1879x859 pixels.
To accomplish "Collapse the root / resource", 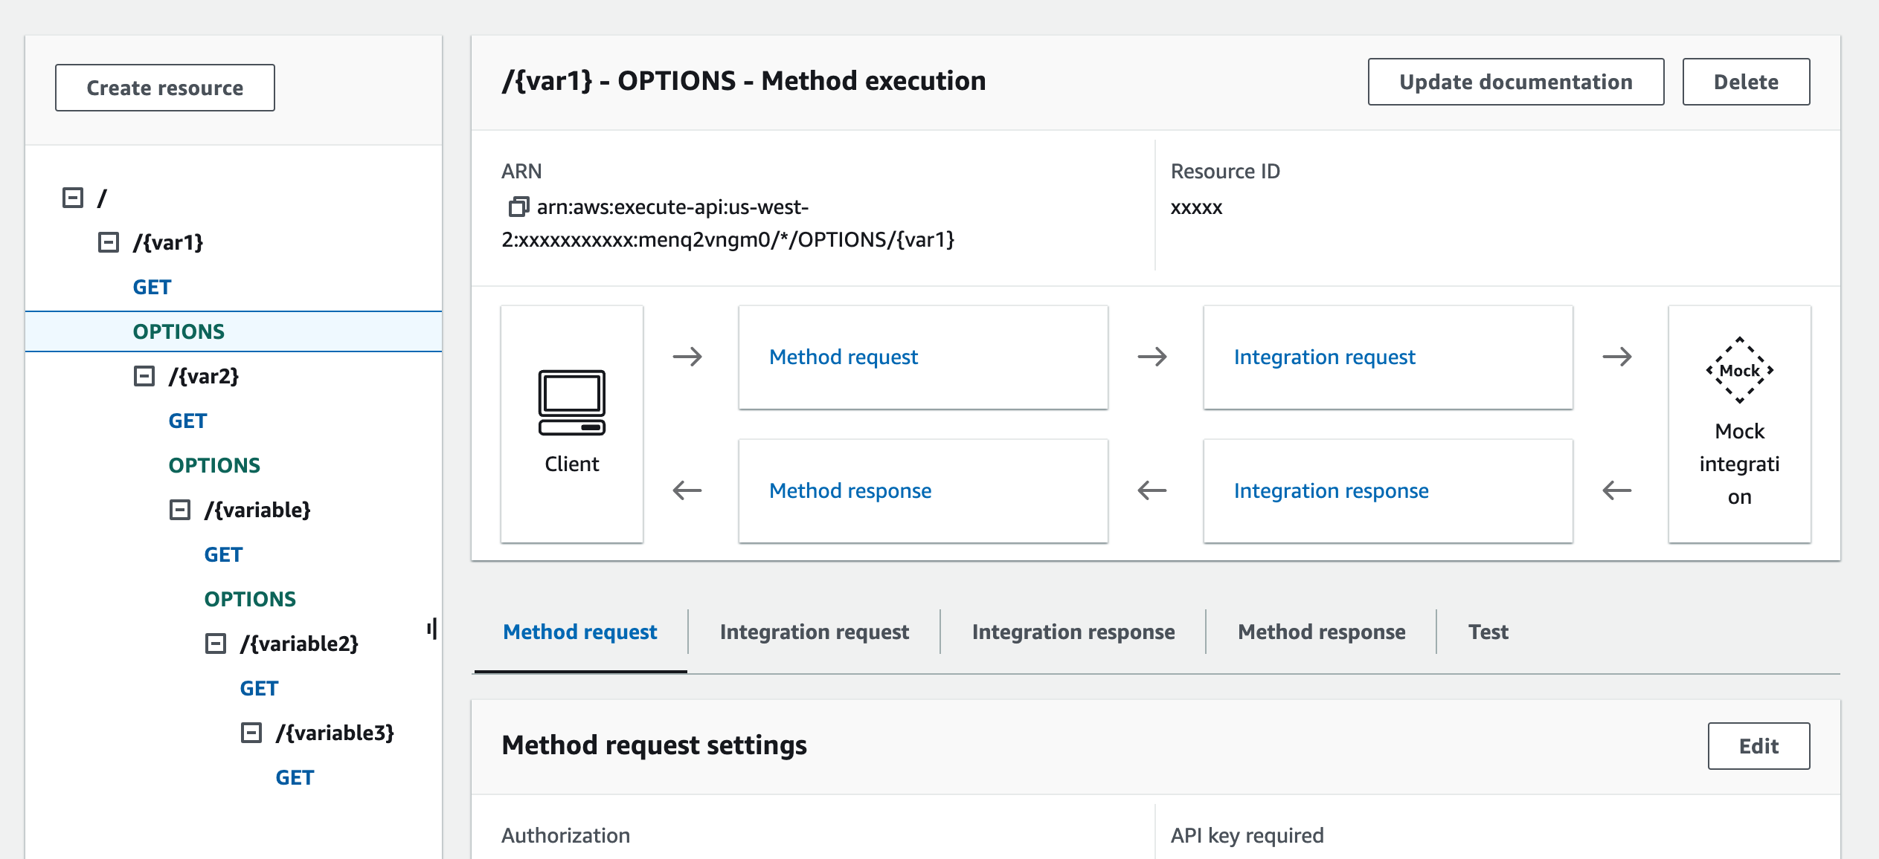I will (x=72, y=196).
